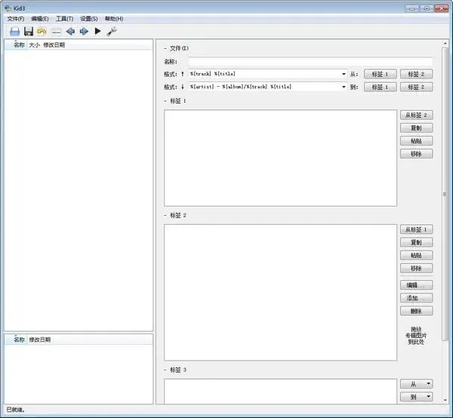Screen dimensions: 453x418
Task: Expand the %{track} %{title} format dropdown
Action: point(344,74)
